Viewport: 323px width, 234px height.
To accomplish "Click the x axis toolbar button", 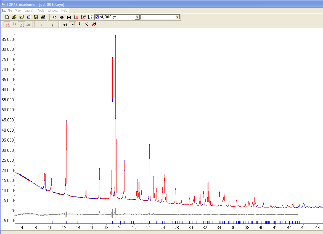I will (x=42, y=25).
